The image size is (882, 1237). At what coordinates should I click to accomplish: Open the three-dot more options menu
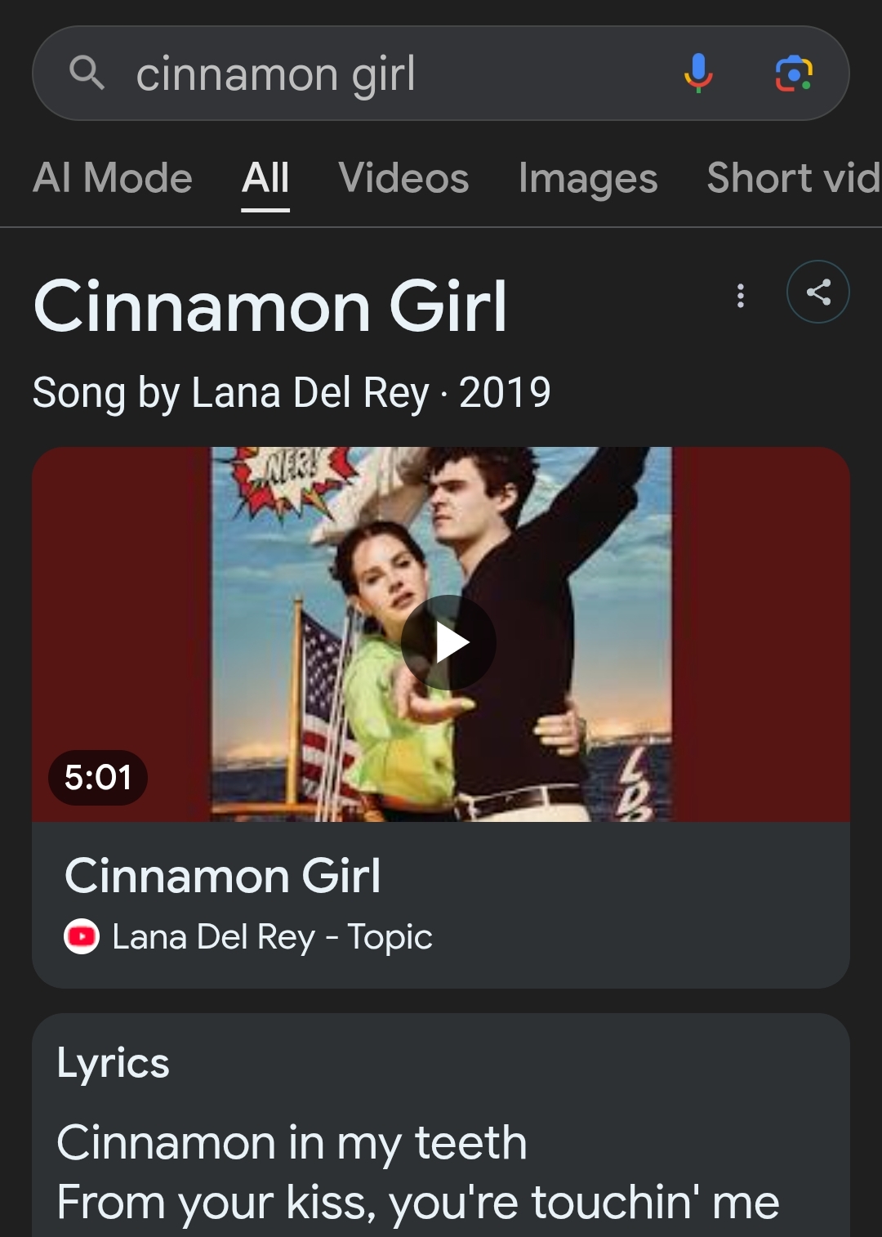741,295
